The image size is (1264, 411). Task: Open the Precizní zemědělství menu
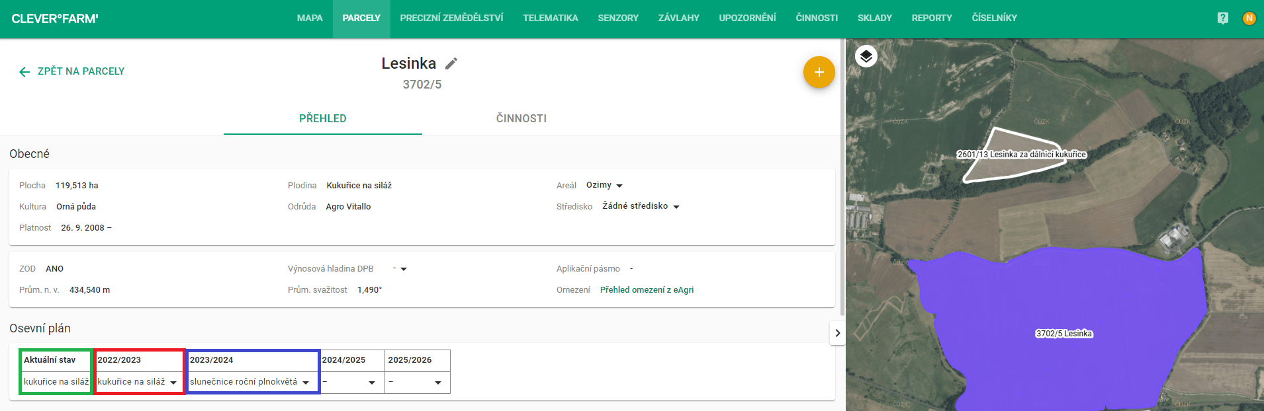451,19
